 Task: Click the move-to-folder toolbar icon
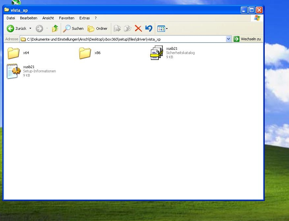click(x=117, y=28)
